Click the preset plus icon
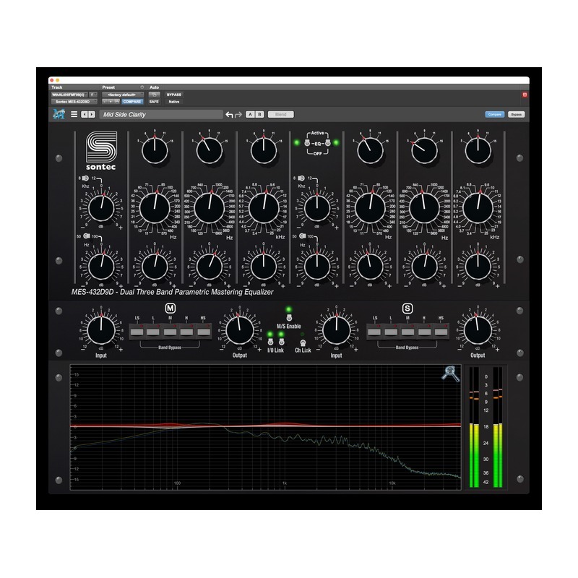This screenshot has width=578, height=578. (111, 101)
